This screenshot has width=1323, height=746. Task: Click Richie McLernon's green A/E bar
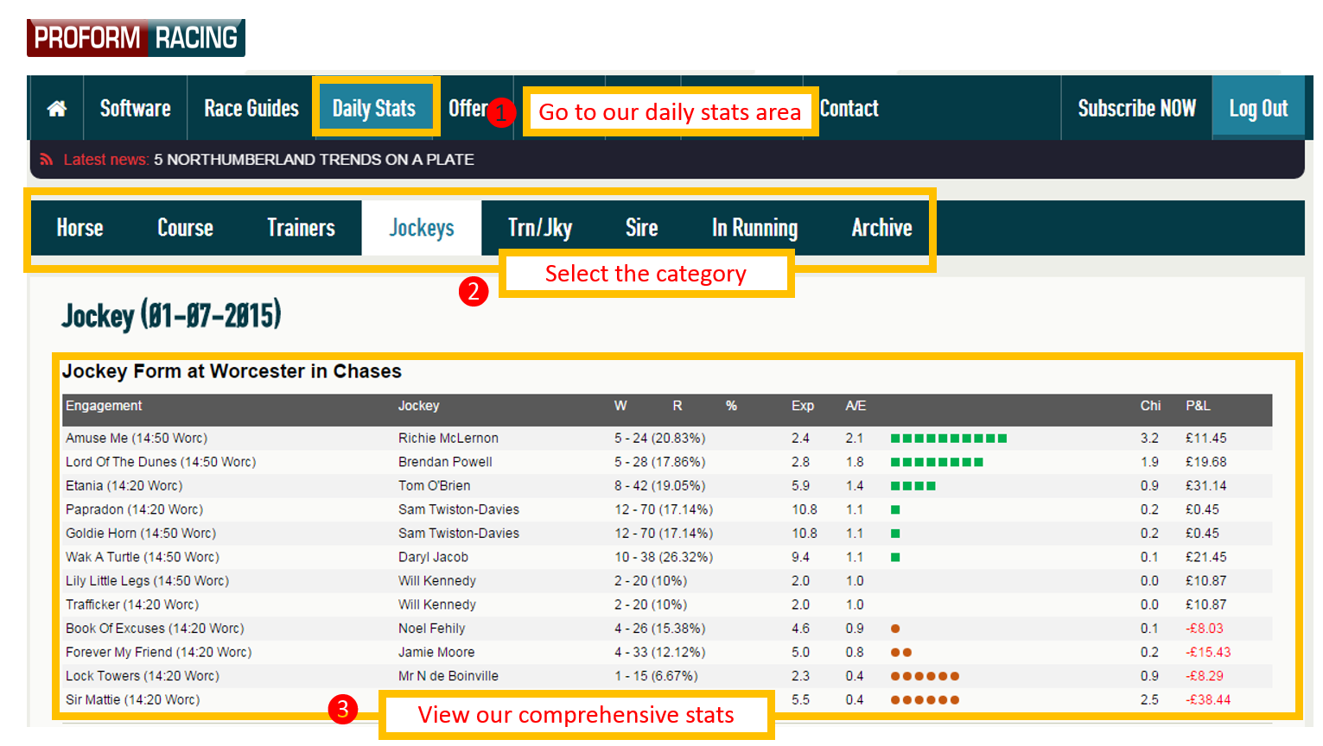949,439
